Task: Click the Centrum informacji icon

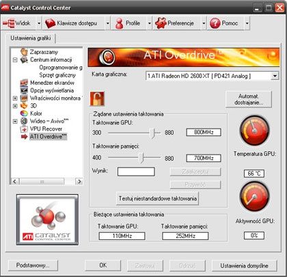Action: pyautogui.click(x=24, y=60)
